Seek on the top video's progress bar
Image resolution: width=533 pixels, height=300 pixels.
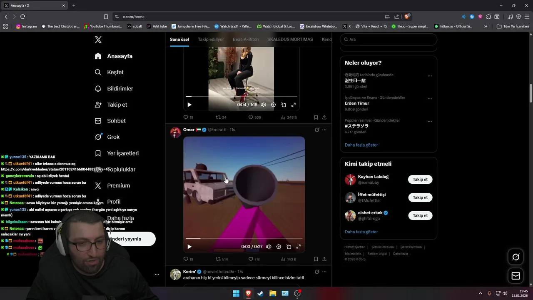(242, 96)
